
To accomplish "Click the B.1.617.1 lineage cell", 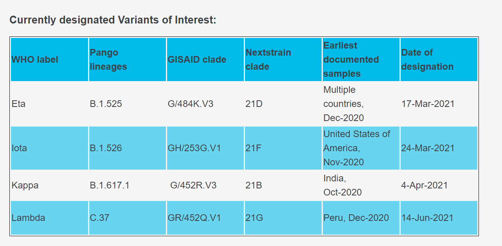I will (x=110, y=185).
